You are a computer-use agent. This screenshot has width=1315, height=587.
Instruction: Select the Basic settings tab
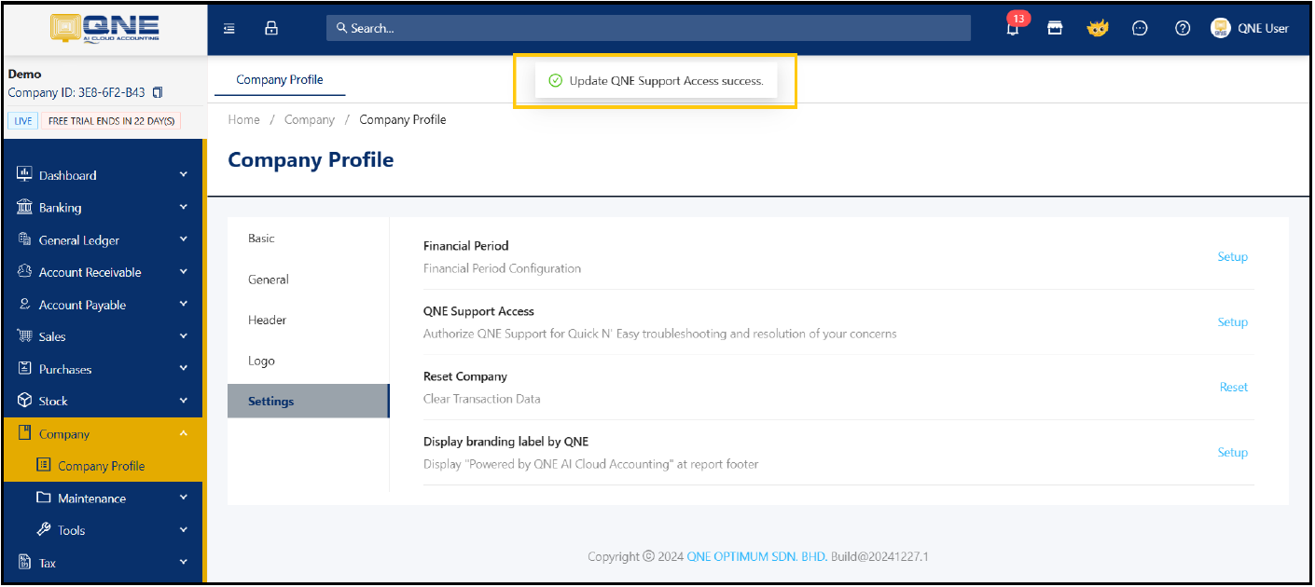tap(308, 239)
